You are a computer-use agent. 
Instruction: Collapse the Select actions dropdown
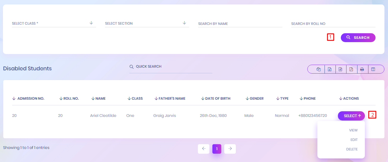[x=351, y=116]
